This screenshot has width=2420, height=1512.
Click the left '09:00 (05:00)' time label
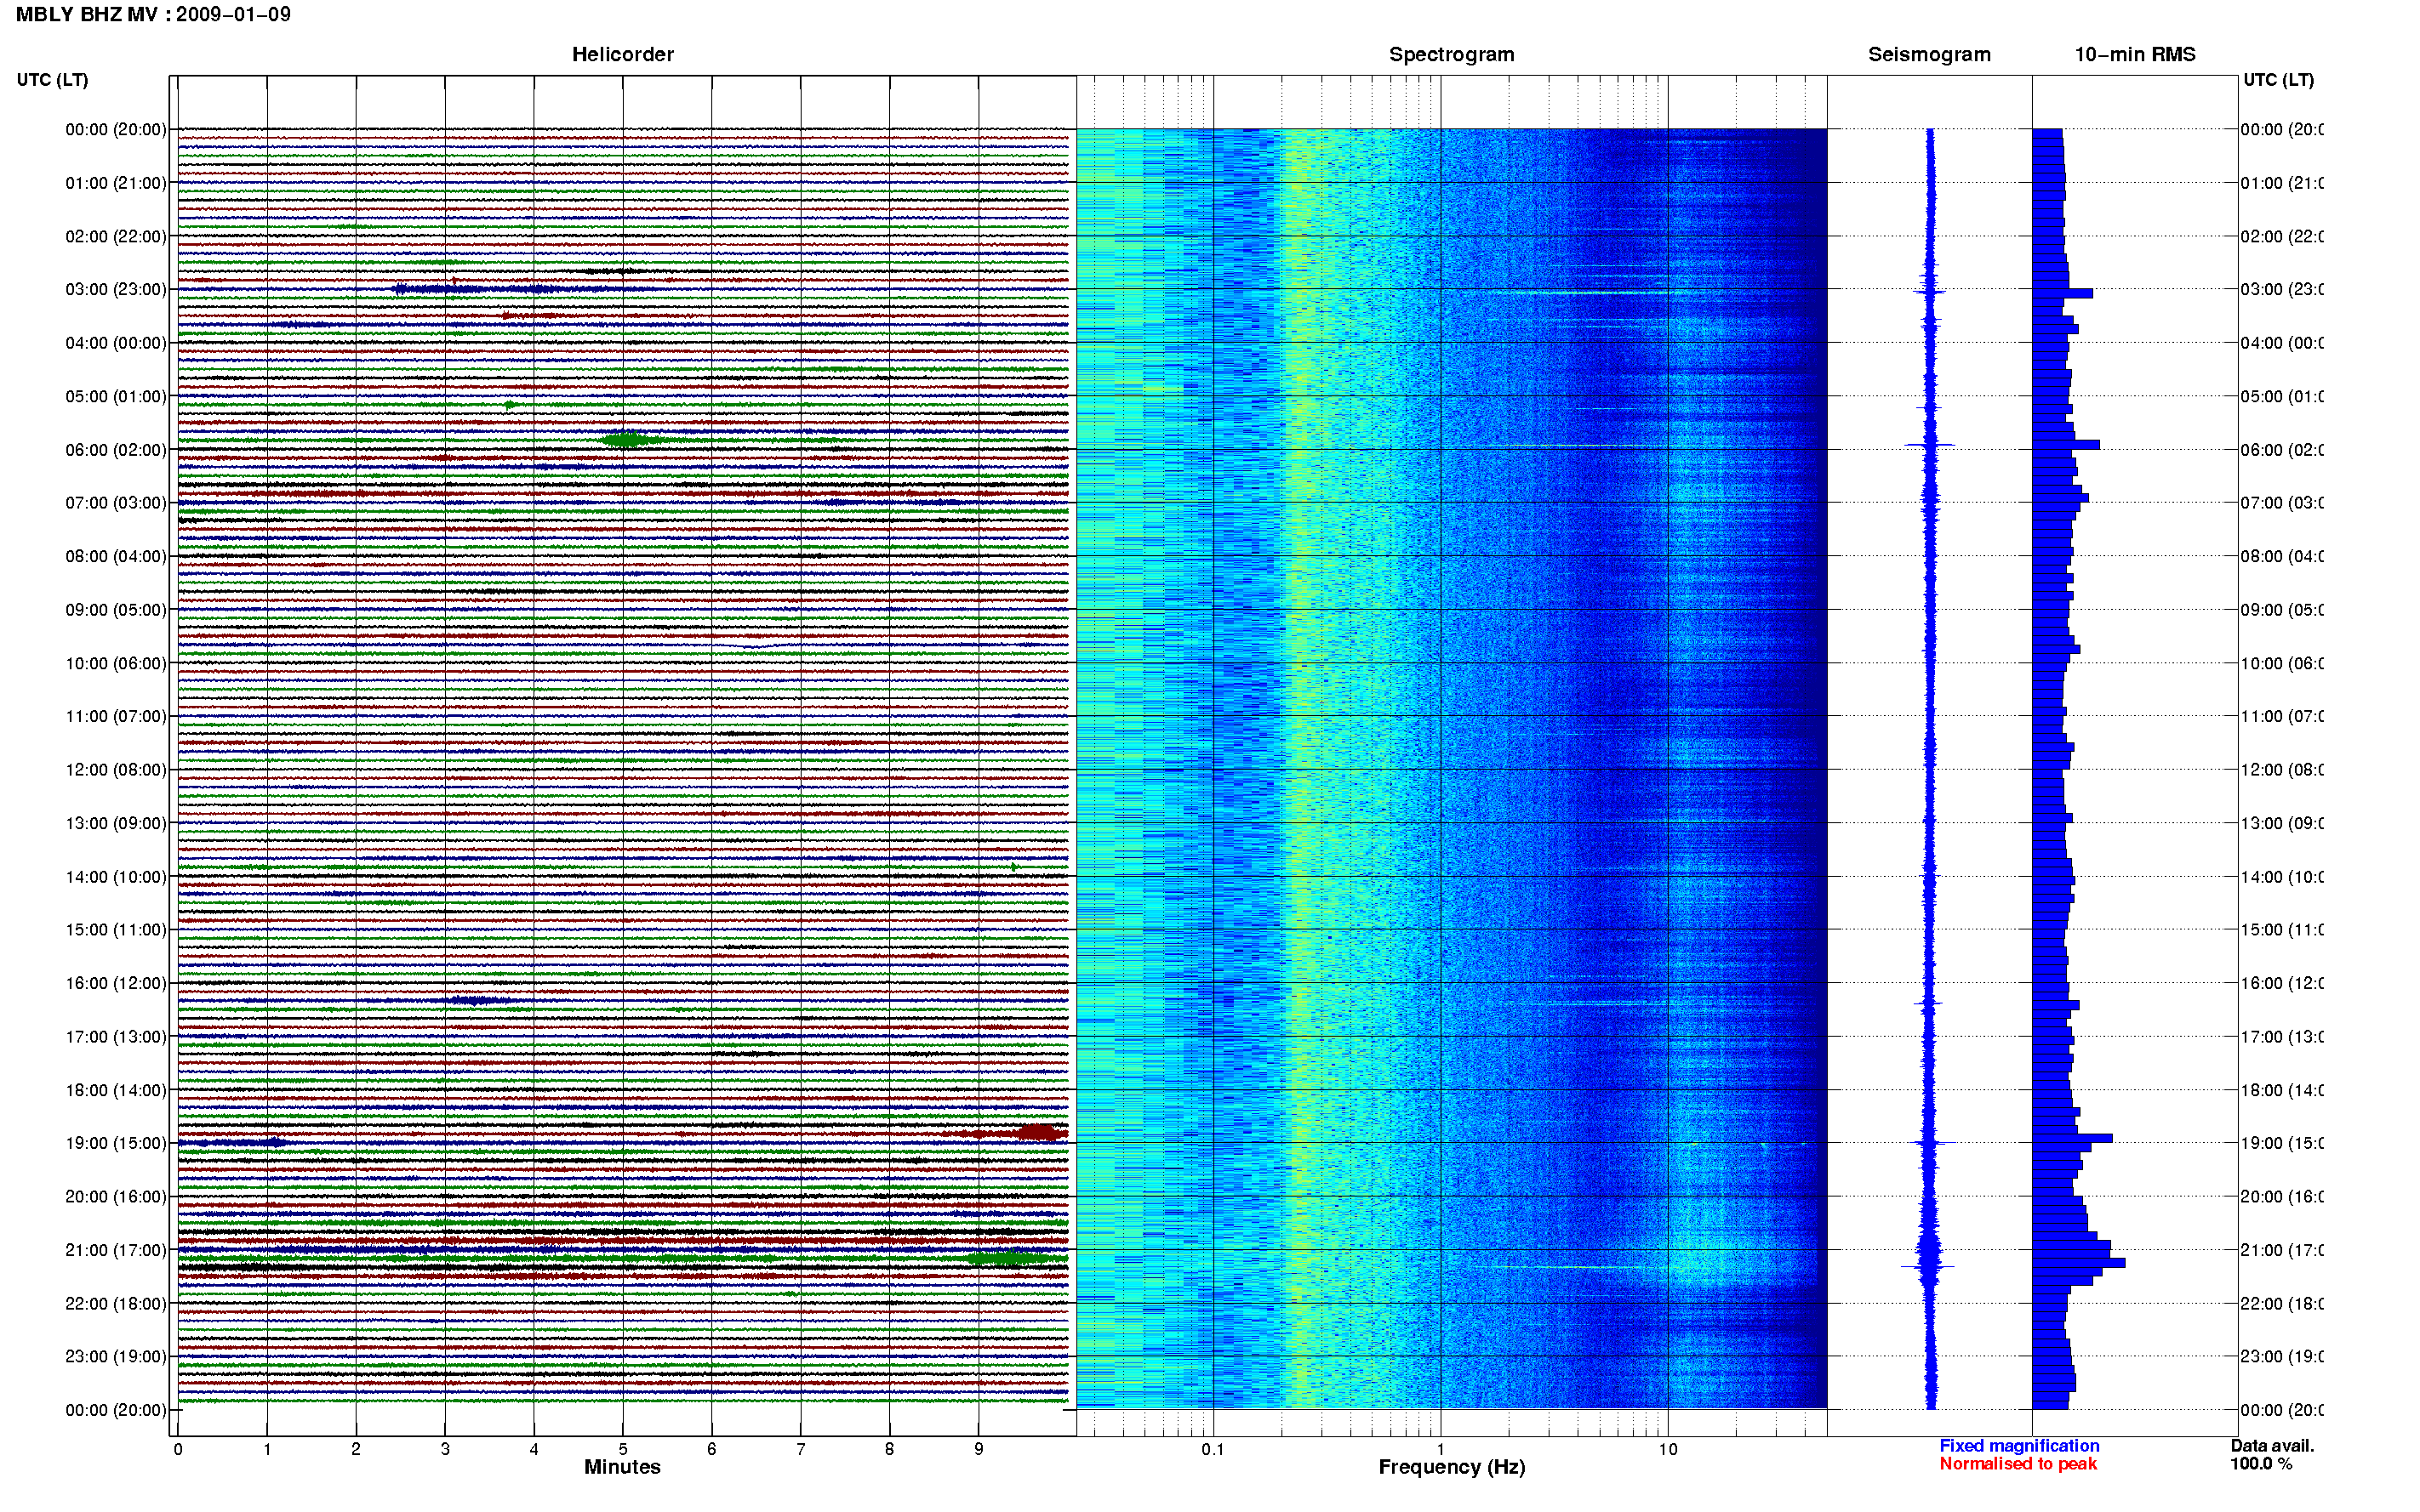(x=116, y=610)
